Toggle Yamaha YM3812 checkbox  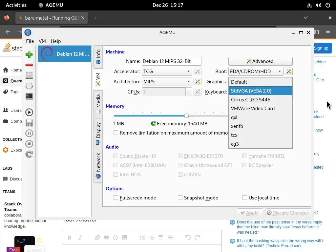click(x=245, y=156)
